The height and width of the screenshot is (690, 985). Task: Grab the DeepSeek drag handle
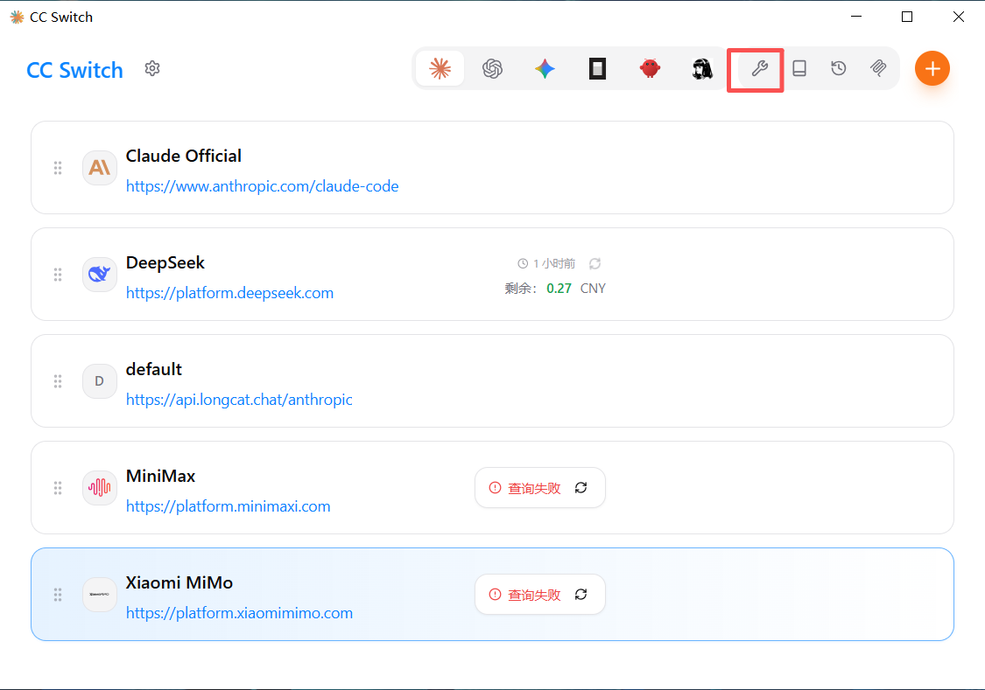58,274
